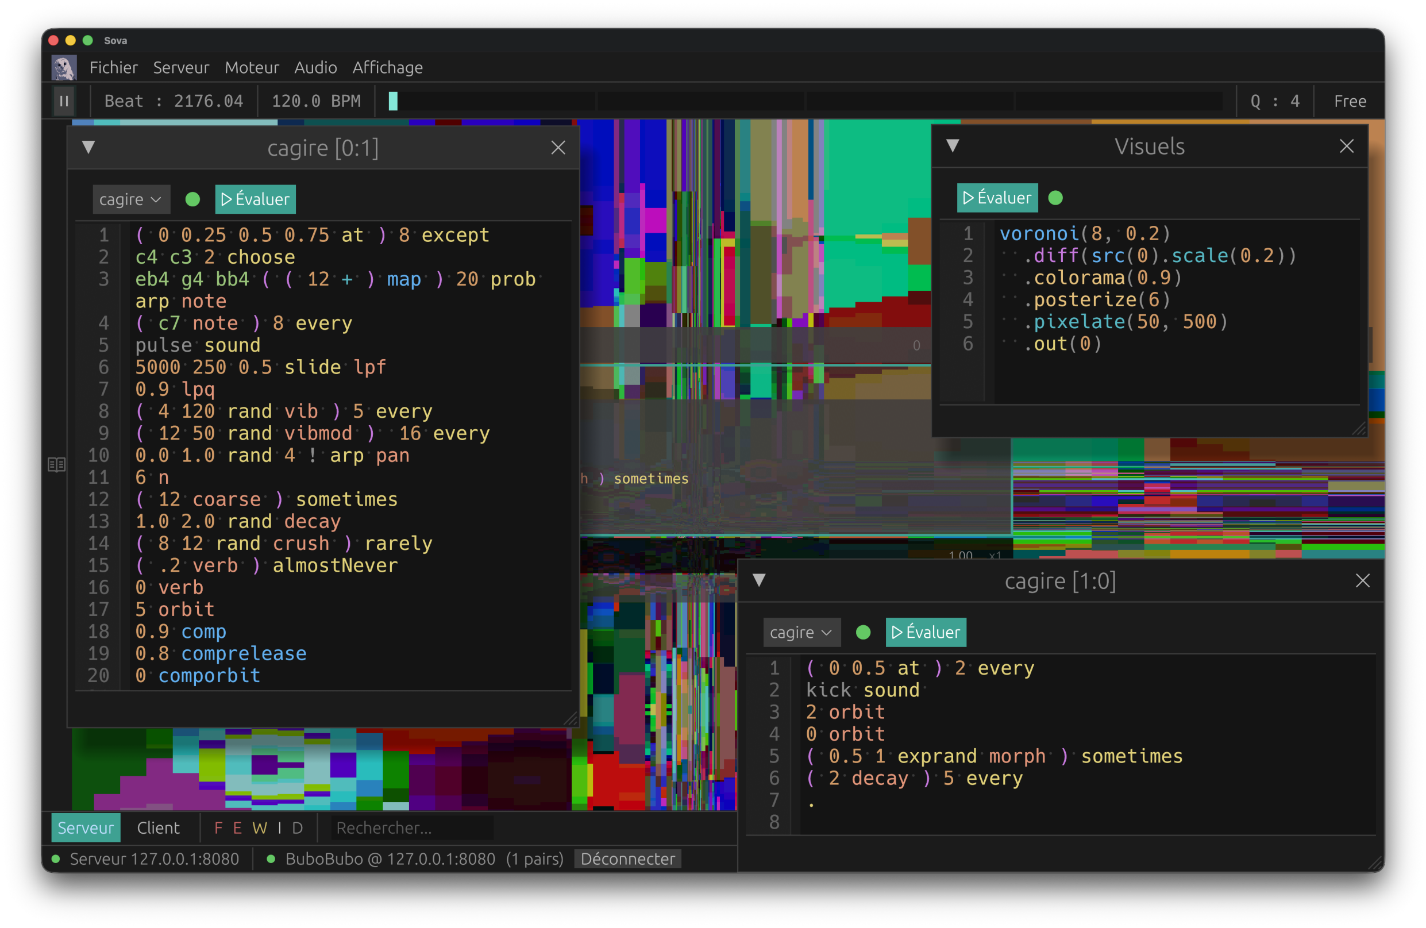
Task: Collapse the Visuels panel with its disclosure triangle
Action: [x=953, y=145]
